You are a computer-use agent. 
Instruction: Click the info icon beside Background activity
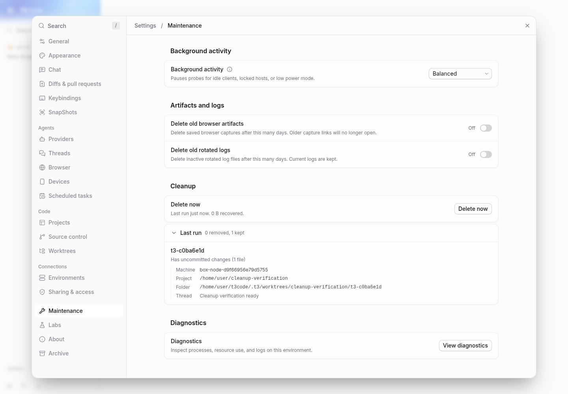tap(230, 69)
